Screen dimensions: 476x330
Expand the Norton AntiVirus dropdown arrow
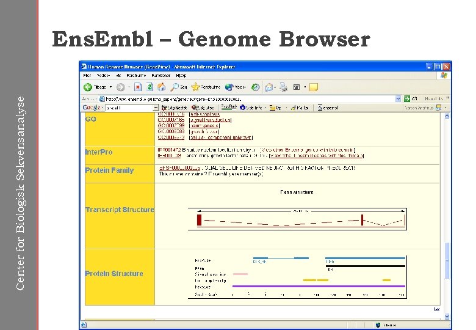coord(445,108)
